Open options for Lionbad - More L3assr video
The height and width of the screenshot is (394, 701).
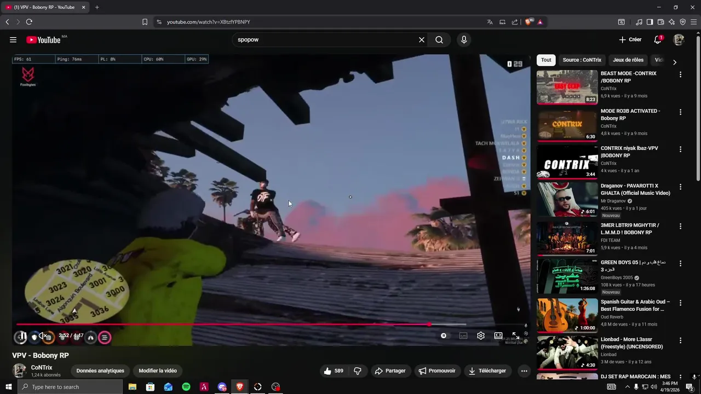pyautogui.click(x=680, y=340)
